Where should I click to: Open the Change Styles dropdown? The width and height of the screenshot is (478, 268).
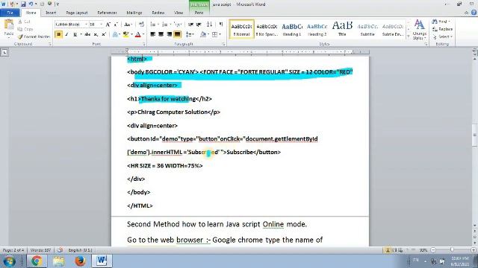coord(420,30)
